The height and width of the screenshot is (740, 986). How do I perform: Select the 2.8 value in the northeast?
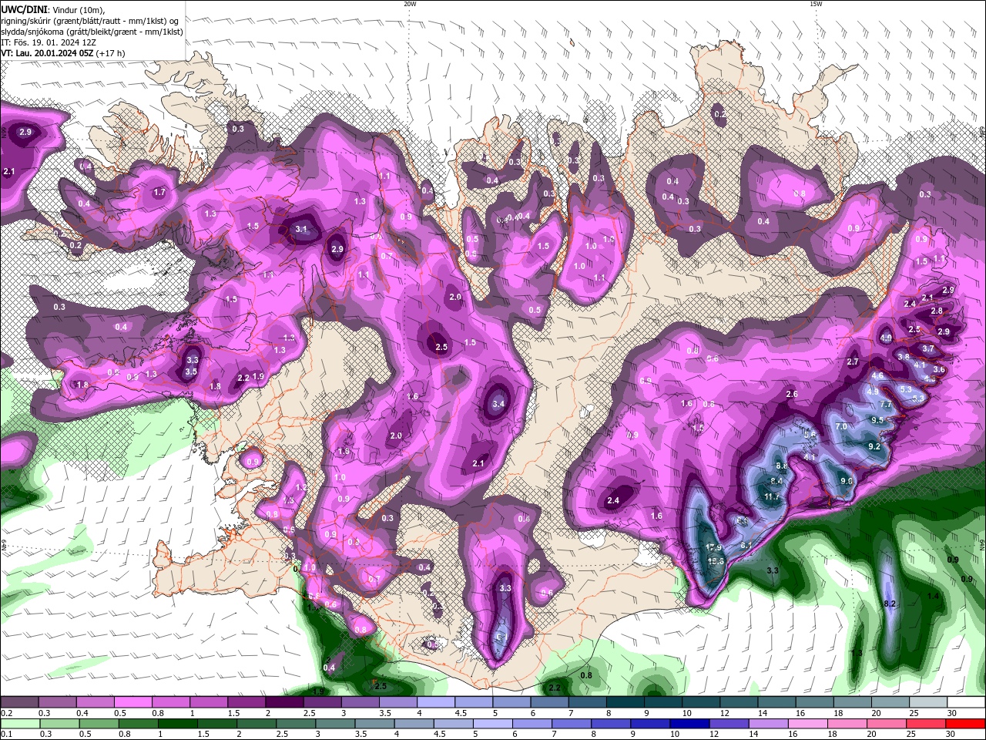pos(937,311)
